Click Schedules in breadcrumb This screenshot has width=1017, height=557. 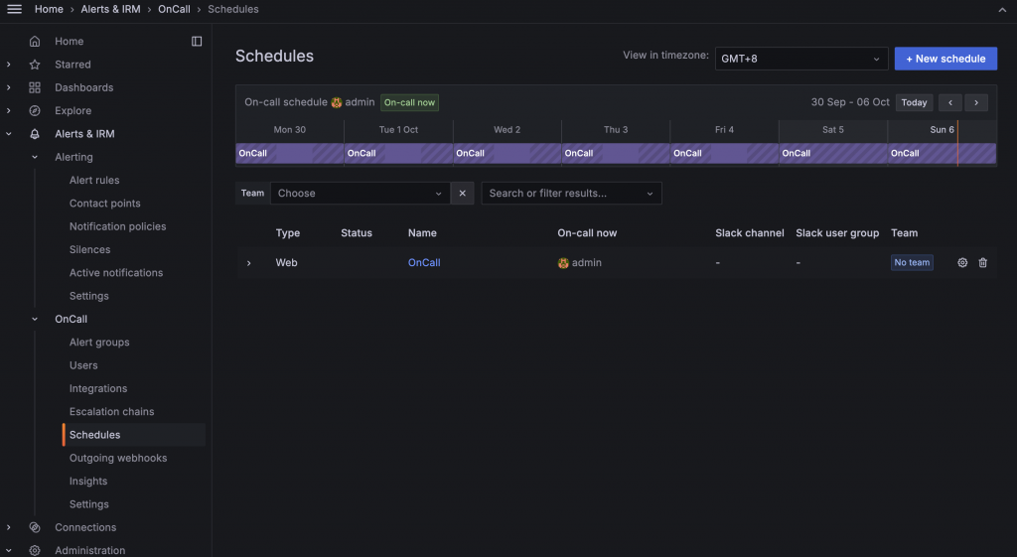click(x=232, y=9)
